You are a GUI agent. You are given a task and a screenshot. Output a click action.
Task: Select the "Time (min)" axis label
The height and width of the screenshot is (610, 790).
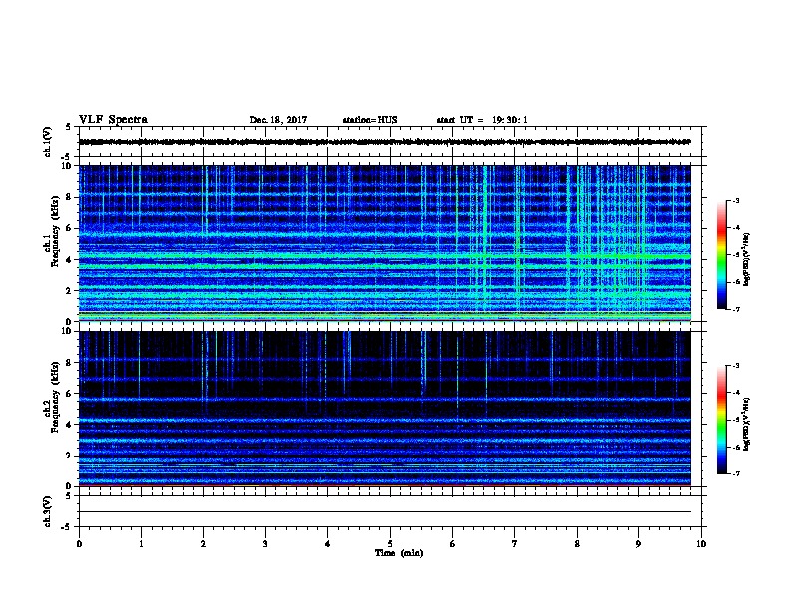click(399, 553)
